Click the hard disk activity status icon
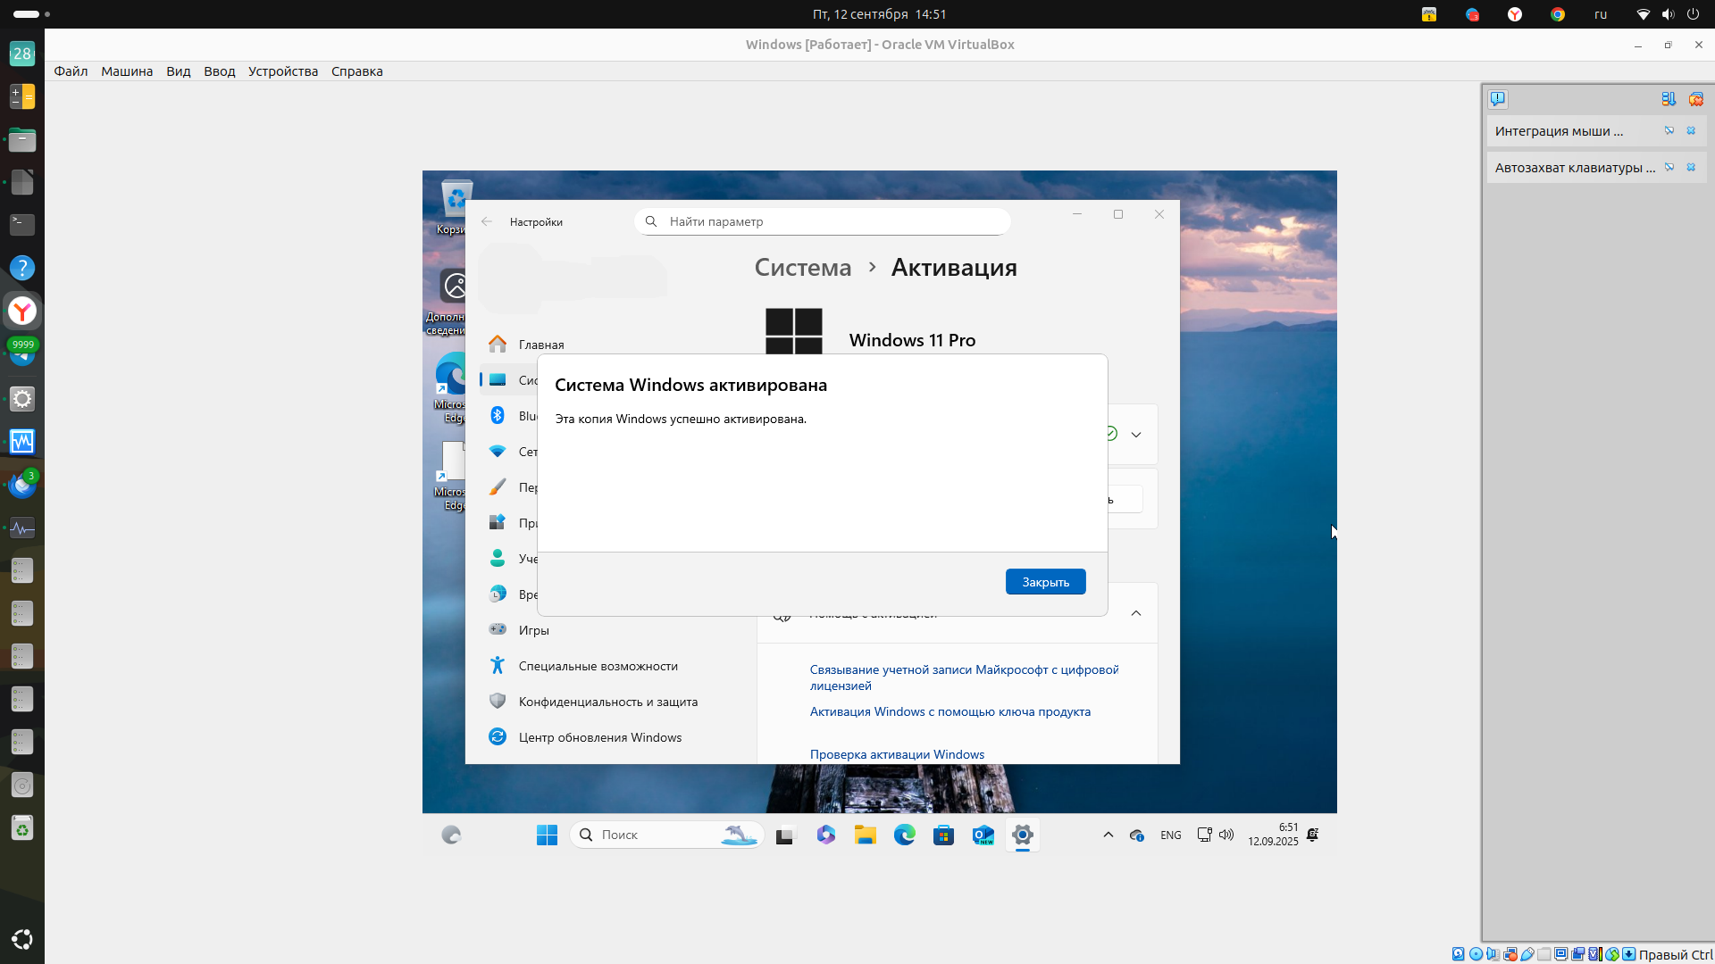The width and height of the screenshot is (1715, 964). [1458, 954]
